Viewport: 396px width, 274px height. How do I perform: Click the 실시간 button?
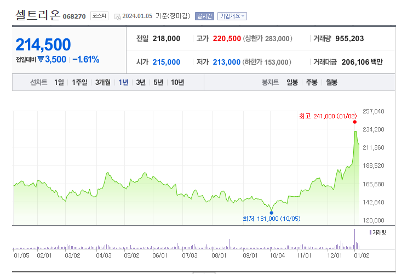pyautogui.click(x=204, y=16)
